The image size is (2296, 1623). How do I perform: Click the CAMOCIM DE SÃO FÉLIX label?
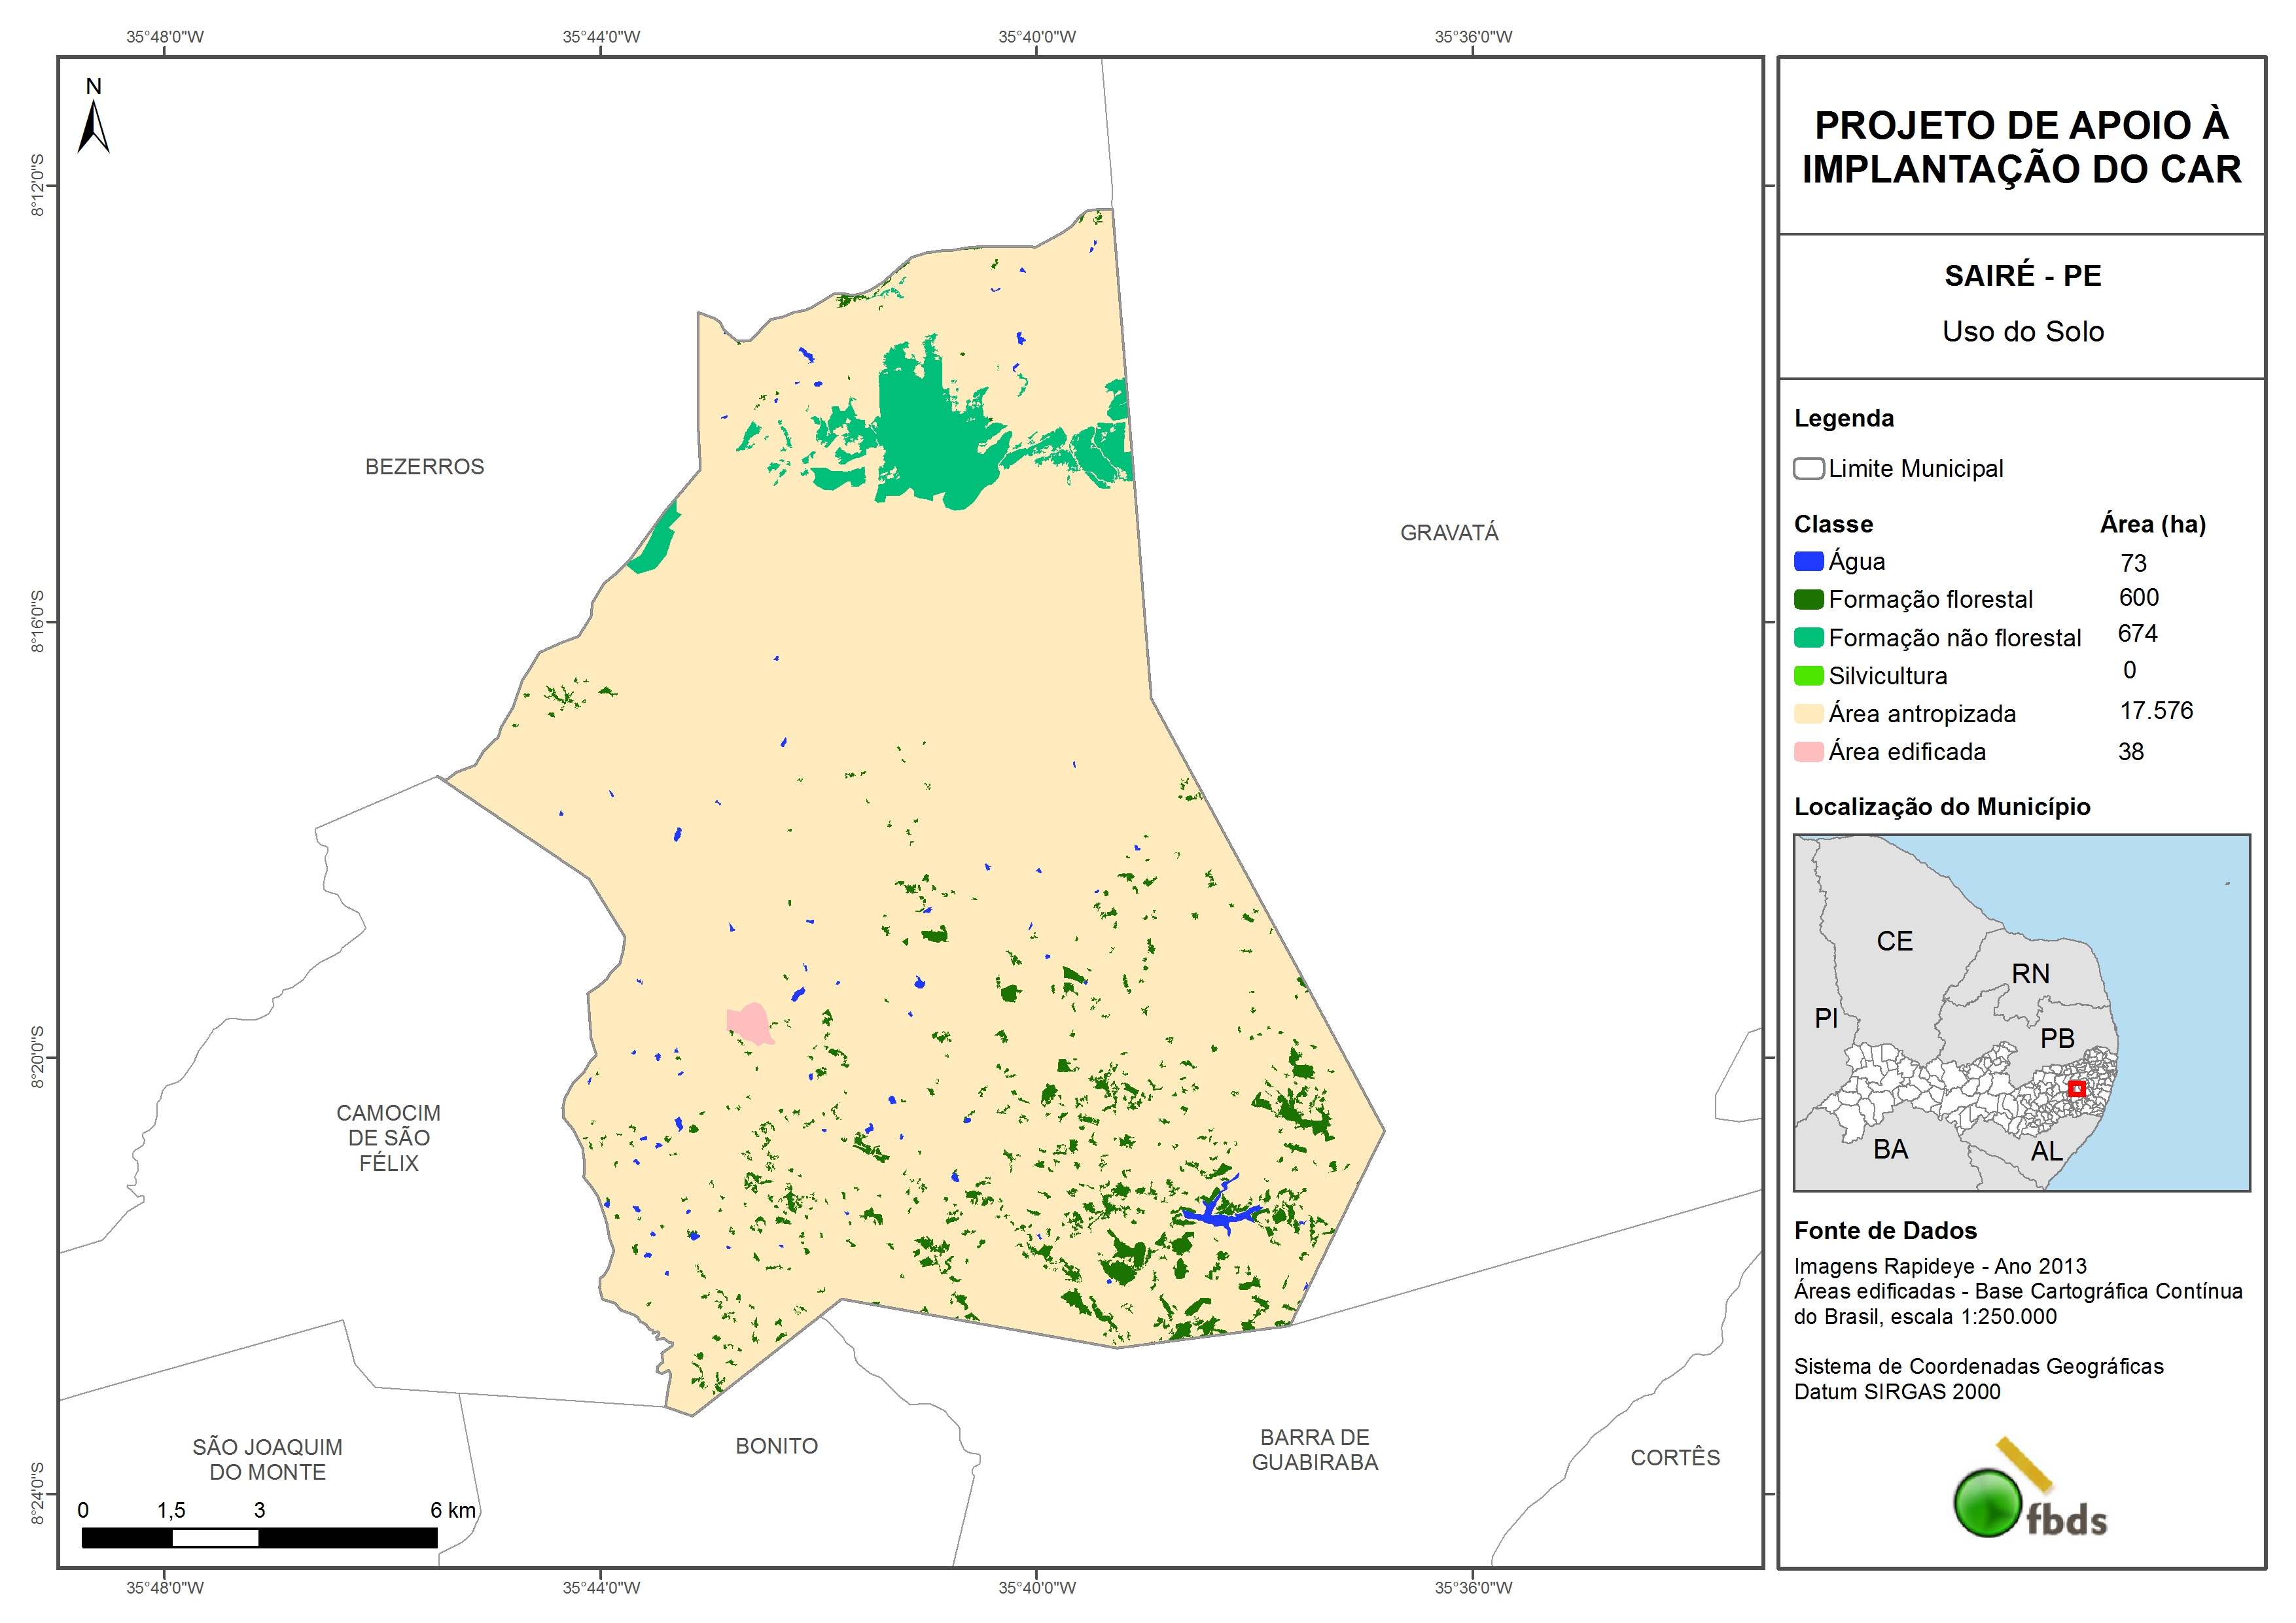(x=388, y=1138)
